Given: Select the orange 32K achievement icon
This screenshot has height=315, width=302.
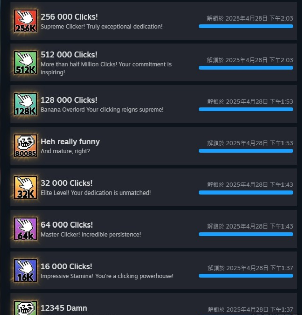Looking at the screenshot, I should (x=26, y=187).
